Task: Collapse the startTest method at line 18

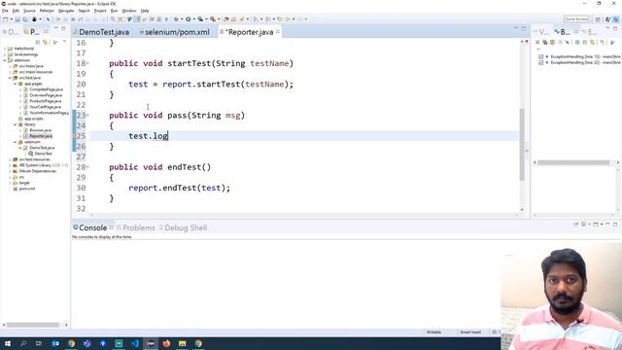Action: (87, 63)
